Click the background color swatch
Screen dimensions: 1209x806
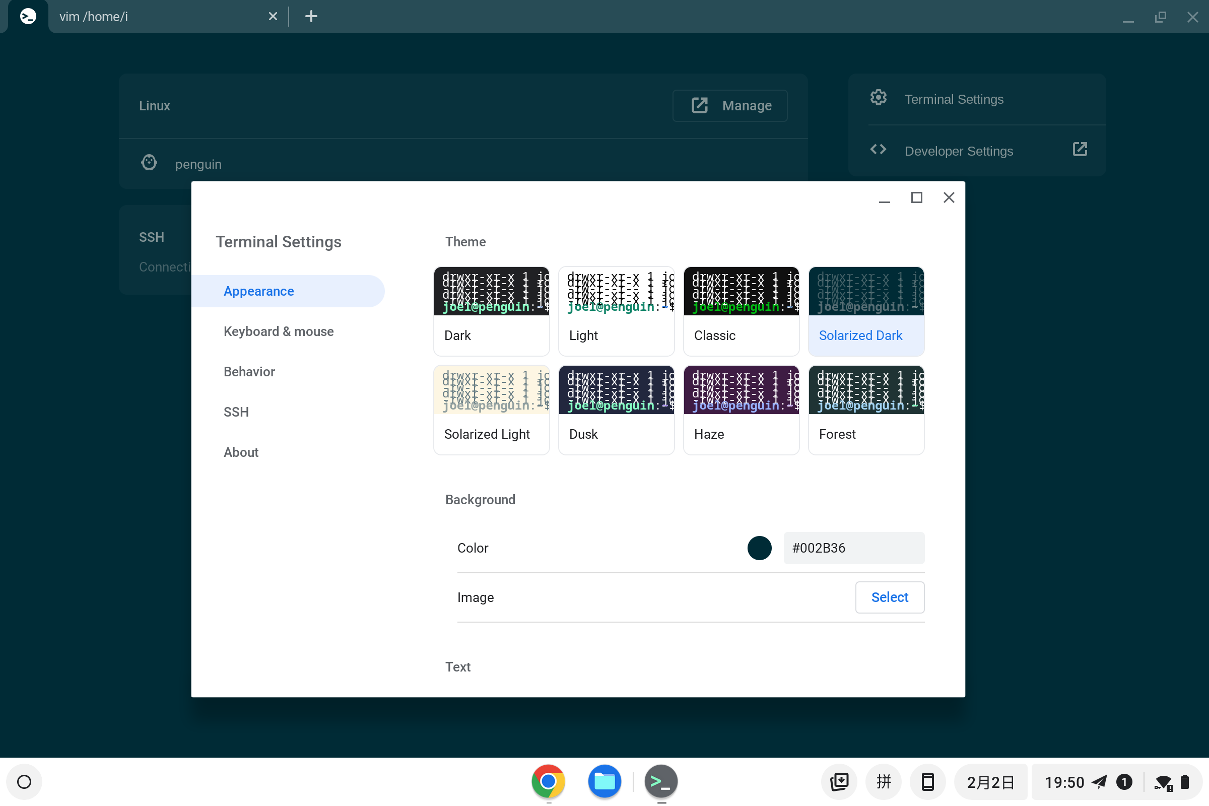point(759,548)
